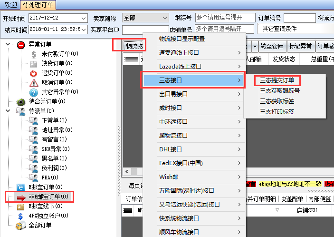Click the package icon beside E邮宝线下
Screen dimensions: 334x237
pyautogui.click(x=21, y=207)
